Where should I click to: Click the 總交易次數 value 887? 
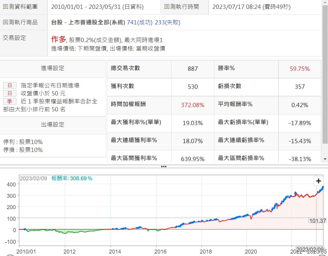click(193, 69)
